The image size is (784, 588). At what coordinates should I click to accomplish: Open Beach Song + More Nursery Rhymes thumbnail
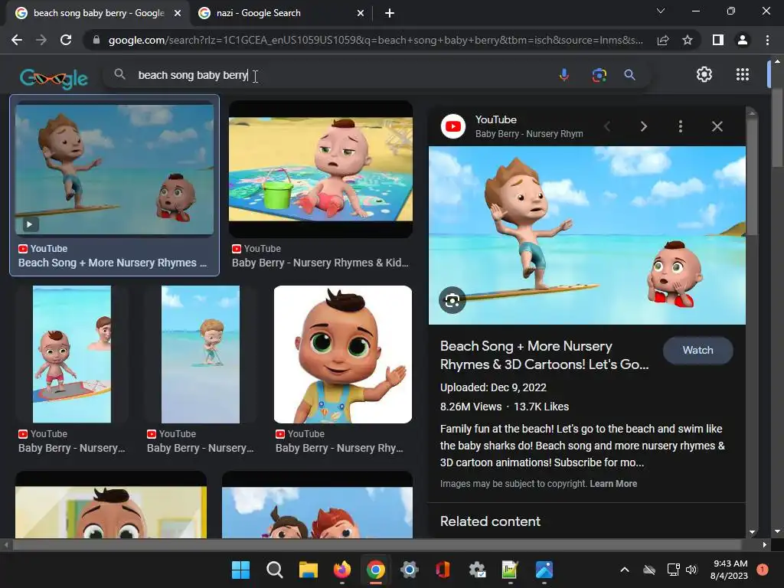pos(115,168)
